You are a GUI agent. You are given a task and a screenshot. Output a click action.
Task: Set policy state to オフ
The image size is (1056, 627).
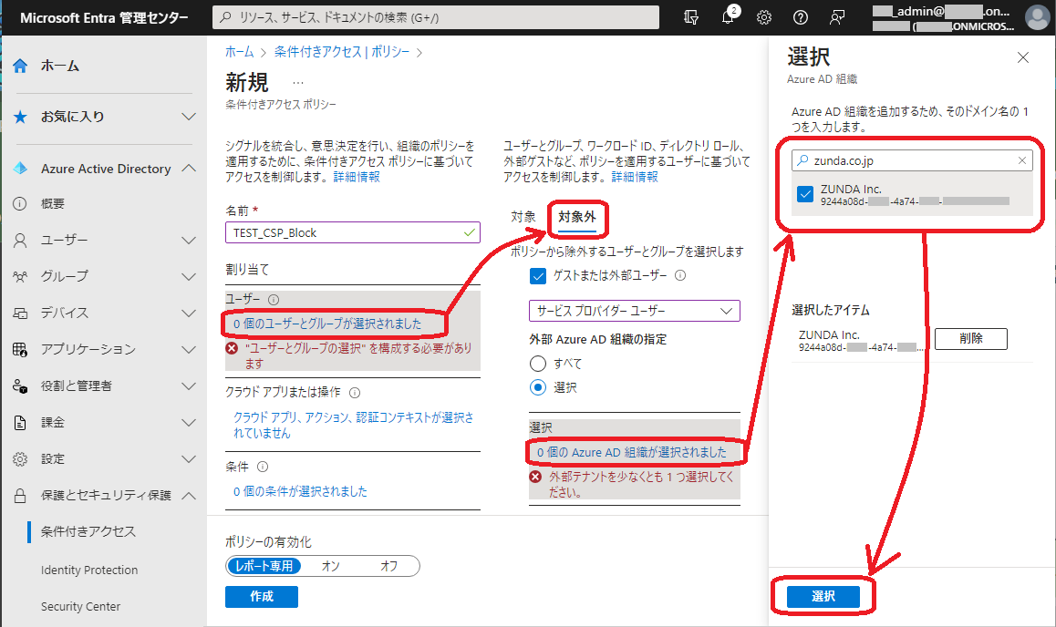[x=389, y=567]
